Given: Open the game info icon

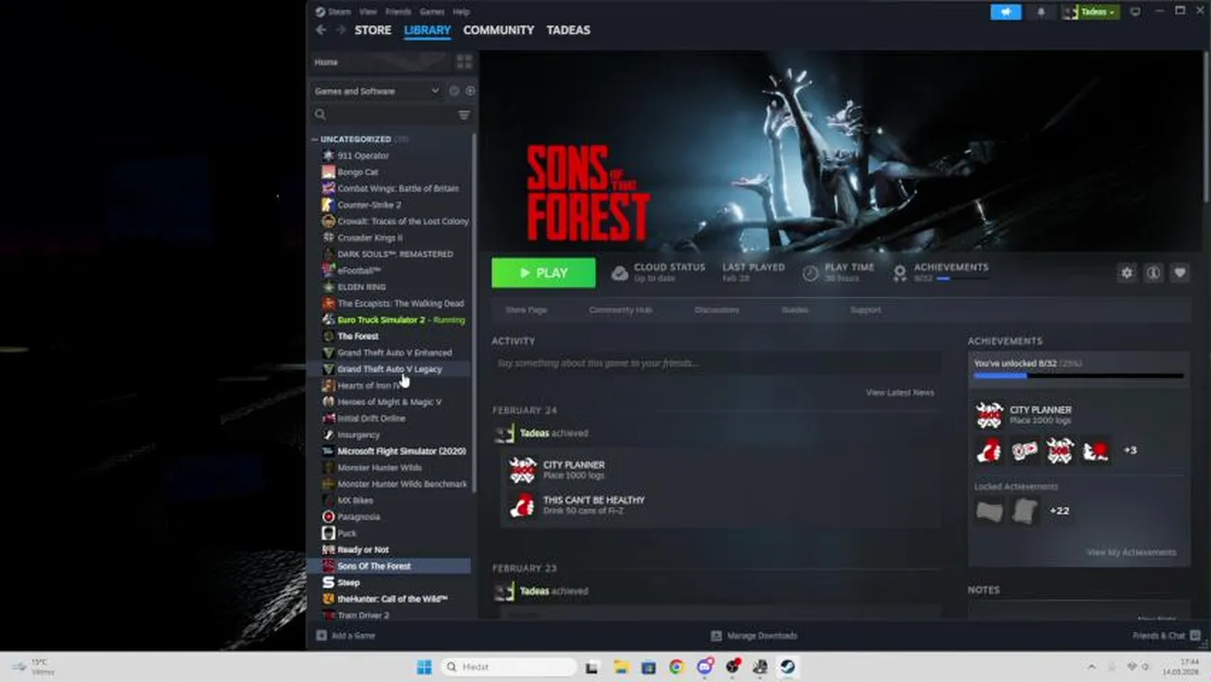Looking at the screenshot, I should (1153, 273).
